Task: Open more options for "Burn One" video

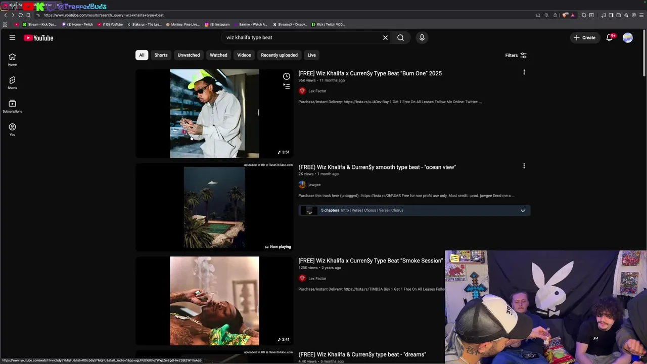Action: 524,72
